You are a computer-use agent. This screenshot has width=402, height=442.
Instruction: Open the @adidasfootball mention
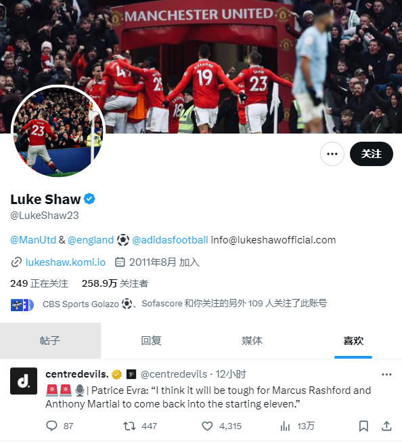click(170, 240)
